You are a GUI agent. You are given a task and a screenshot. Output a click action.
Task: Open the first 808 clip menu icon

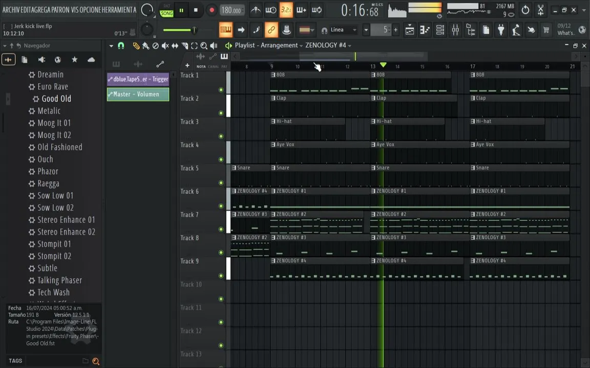coord(273,75)
